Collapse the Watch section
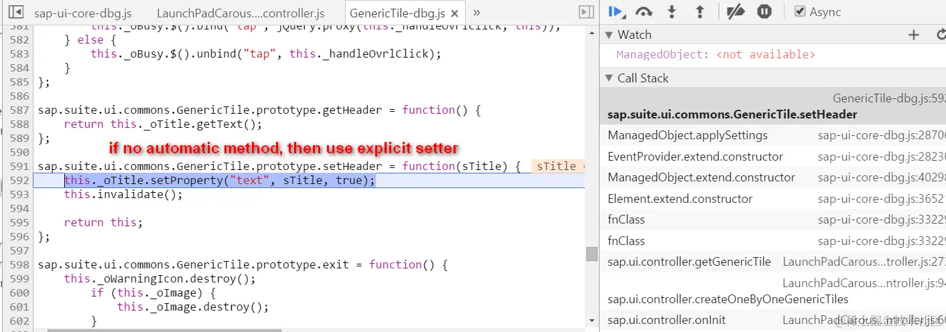The image size is (946, 332). click(x=609, y=35)
